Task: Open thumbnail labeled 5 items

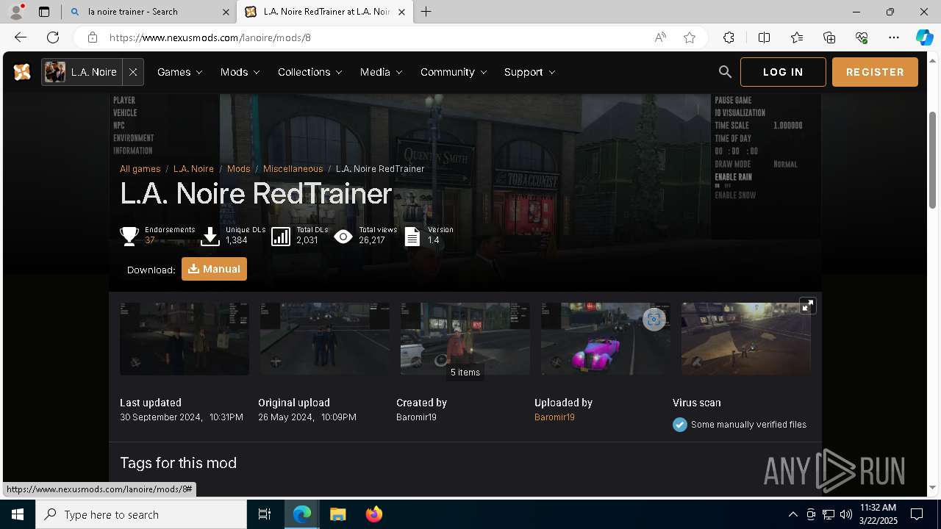Action: click(465, 339)
